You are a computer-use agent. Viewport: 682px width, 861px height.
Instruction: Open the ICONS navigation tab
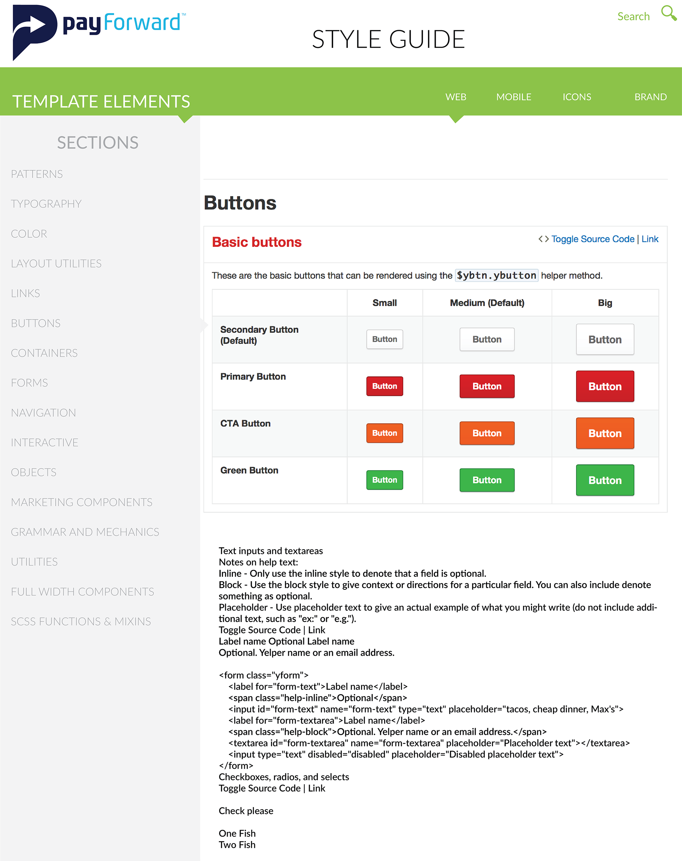pos(577,97)
